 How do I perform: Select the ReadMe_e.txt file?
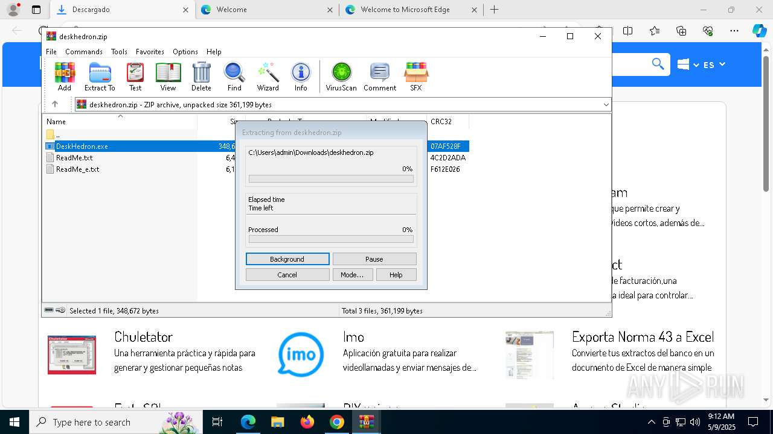(x=72, y=169)
